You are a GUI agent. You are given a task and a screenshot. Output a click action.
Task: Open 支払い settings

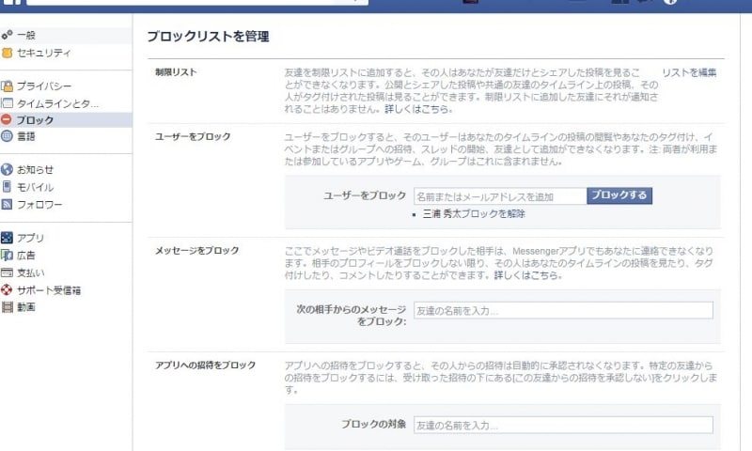coord(31,272)
